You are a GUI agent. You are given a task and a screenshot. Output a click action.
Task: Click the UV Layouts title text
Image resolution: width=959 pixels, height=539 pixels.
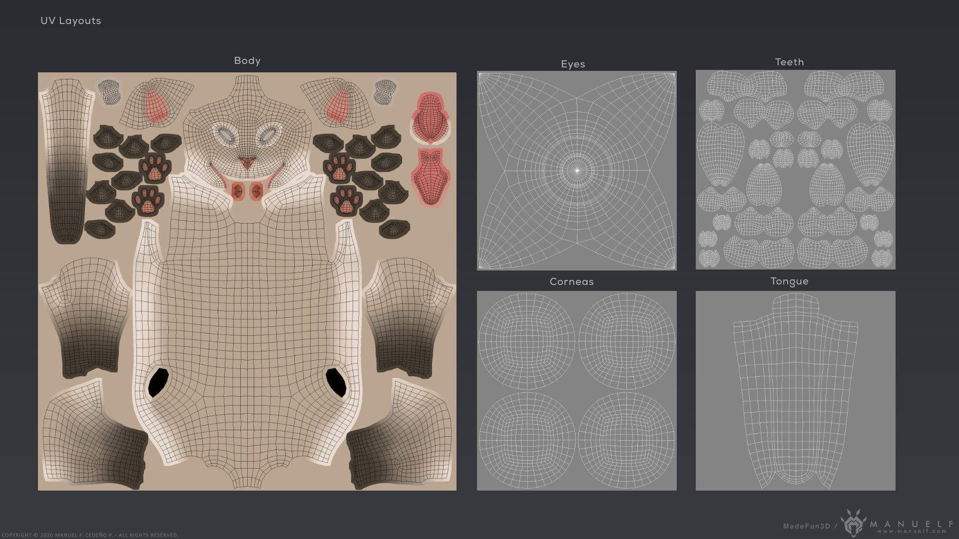click(70, 20)
